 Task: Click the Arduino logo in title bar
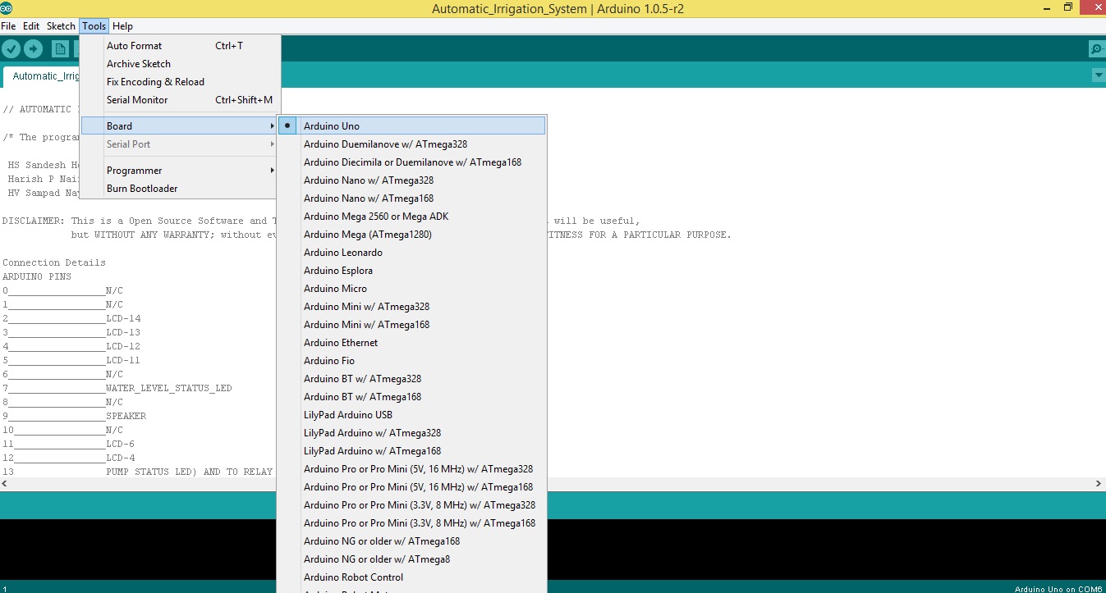click(7, 7)
